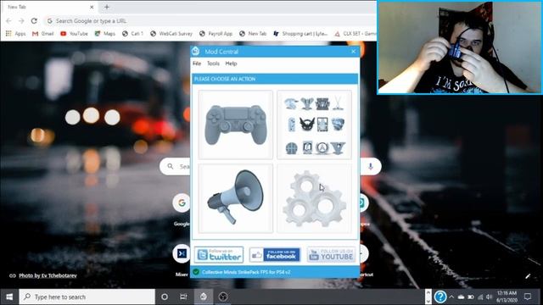Reload the Chrome page
This screenshot has height=305, width=543.
coord(34,20)
